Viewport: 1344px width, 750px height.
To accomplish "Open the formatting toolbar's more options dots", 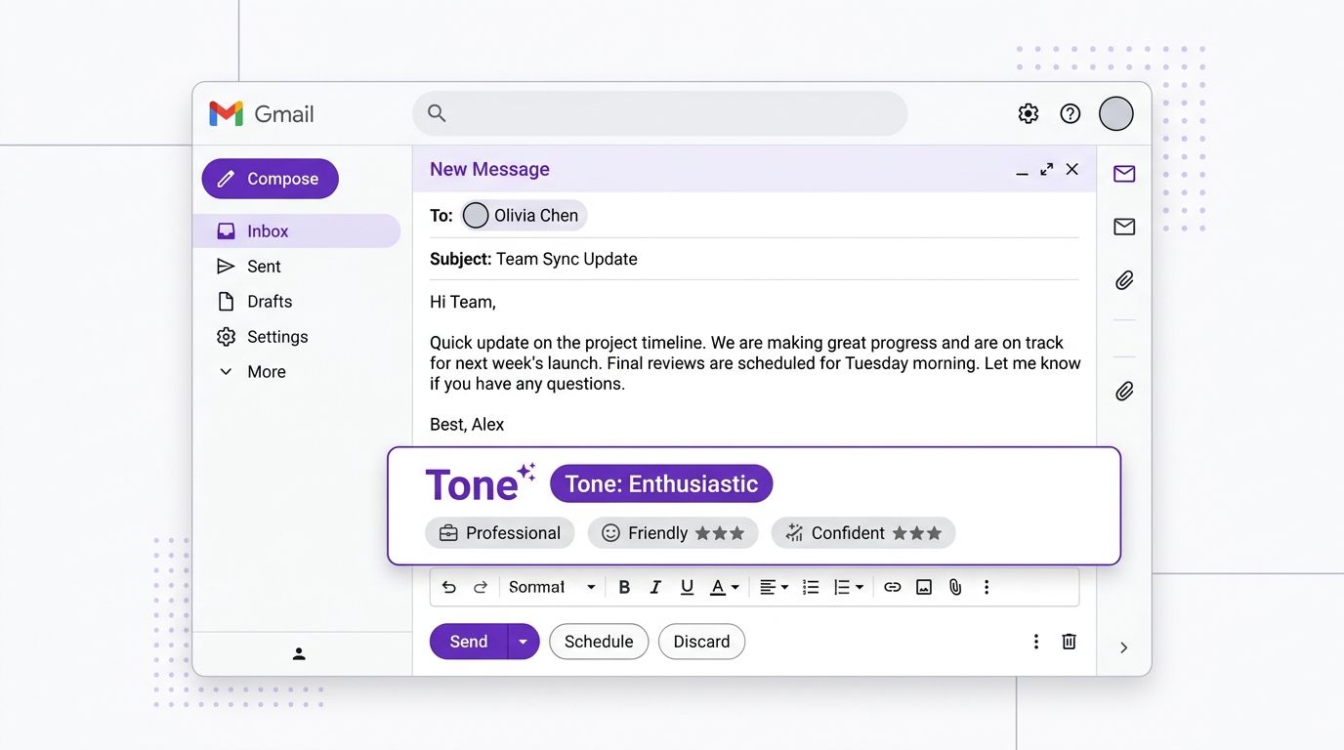I will 987,587.
